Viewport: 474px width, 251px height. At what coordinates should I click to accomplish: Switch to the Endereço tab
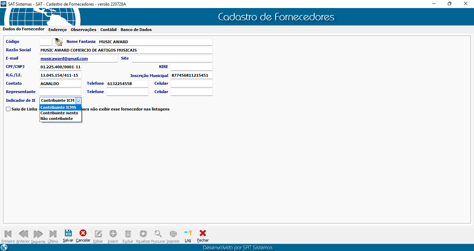58,30
